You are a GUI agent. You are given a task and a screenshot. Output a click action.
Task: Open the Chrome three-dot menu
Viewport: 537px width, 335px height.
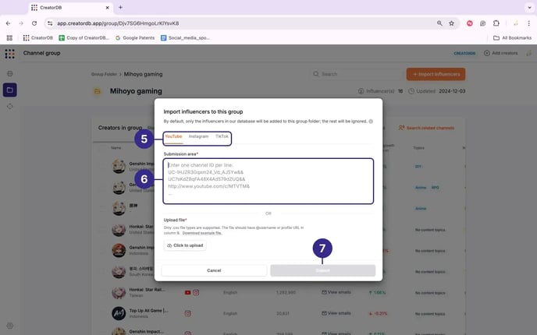click(x=528, y=23)
